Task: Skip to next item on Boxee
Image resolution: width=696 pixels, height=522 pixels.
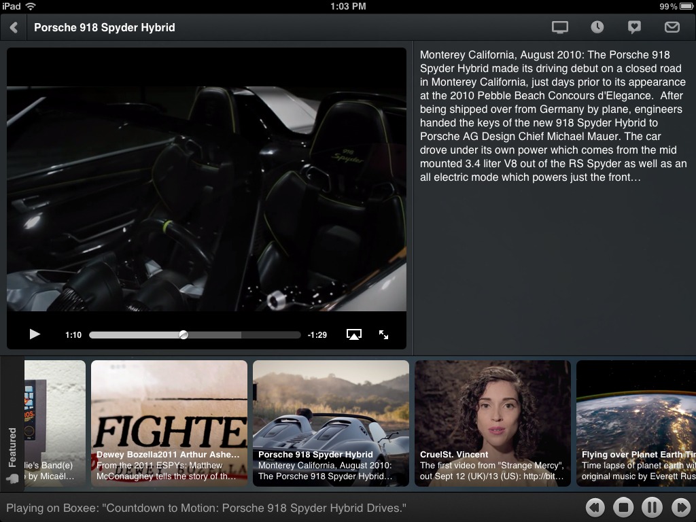Action: tap(680, 507)
